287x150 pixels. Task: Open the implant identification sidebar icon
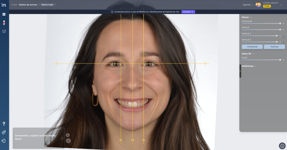coord(4,23)
